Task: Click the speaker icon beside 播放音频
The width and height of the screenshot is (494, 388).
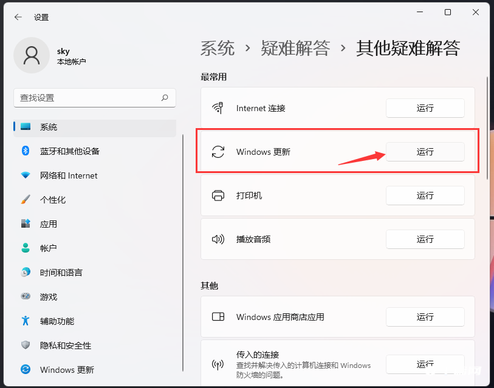Action: [x=218, y=239]
